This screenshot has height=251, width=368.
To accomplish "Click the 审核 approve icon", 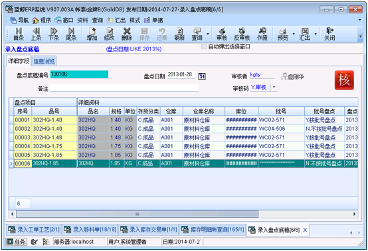I will [x=222, y=34].
